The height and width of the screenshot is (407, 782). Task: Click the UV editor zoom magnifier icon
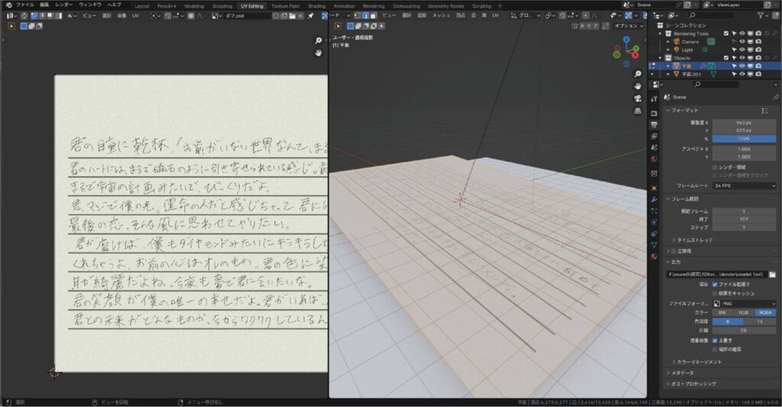318,41
